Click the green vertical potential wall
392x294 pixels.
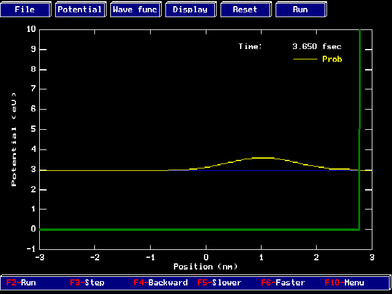tap(360, 129)
